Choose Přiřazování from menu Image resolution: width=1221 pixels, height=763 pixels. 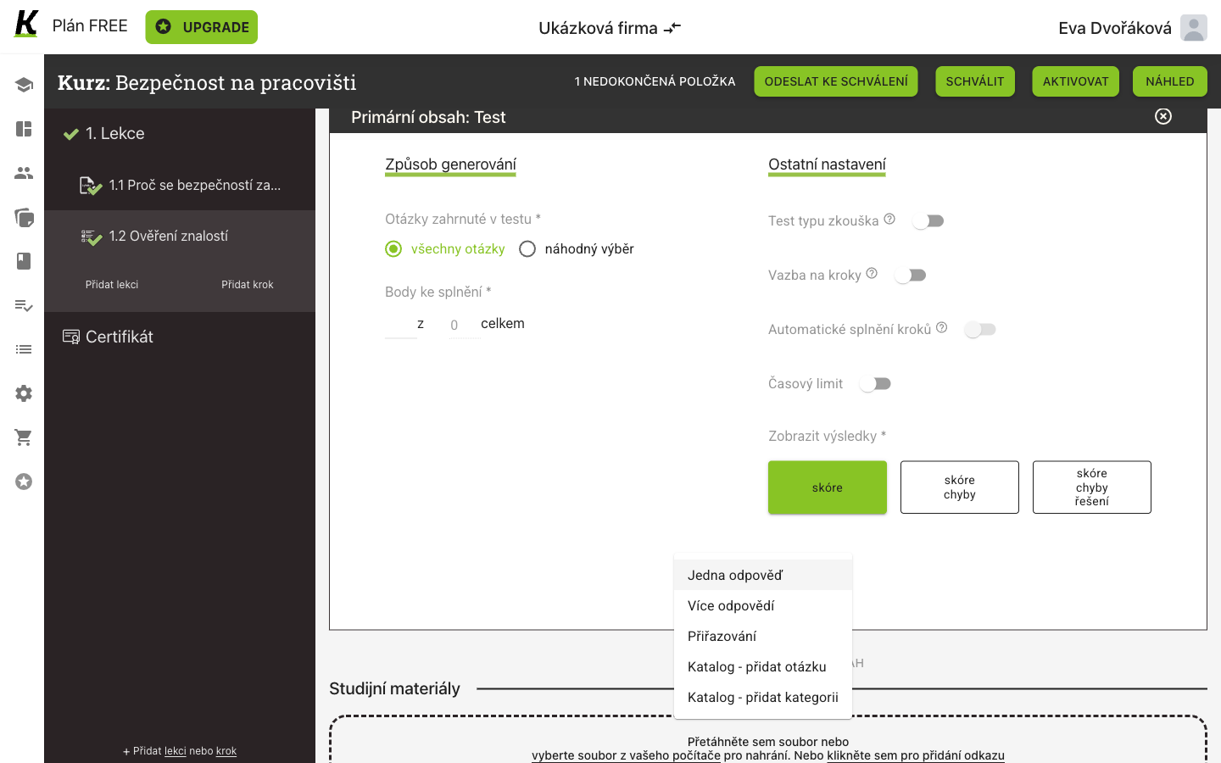(x=763, y=636)
